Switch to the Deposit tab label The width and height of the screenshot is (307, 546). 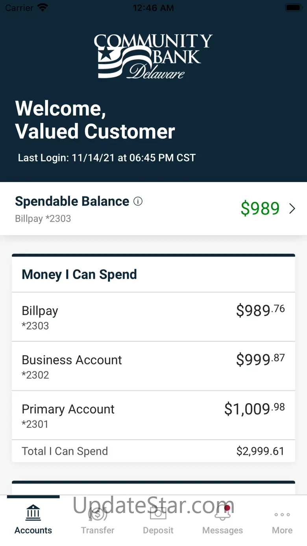pos(158,530)
